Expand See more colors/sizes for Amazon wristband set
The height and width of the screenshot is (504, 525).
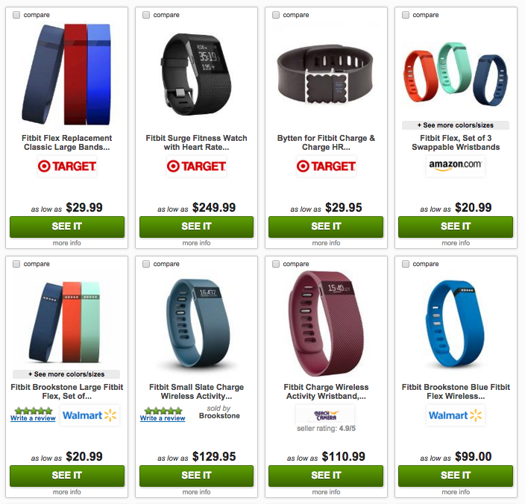pos(456,125)
